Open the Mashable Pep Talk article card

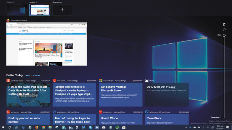[x=28, y=94]
